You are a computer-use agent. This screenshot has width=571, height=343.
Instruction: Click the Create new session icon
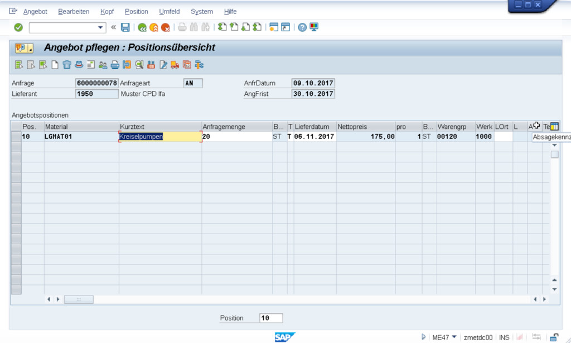pos(274,27)
